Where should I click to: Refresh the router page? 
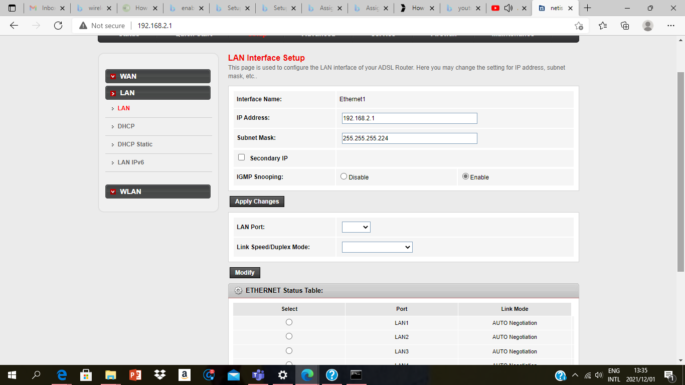pos(58,26)
